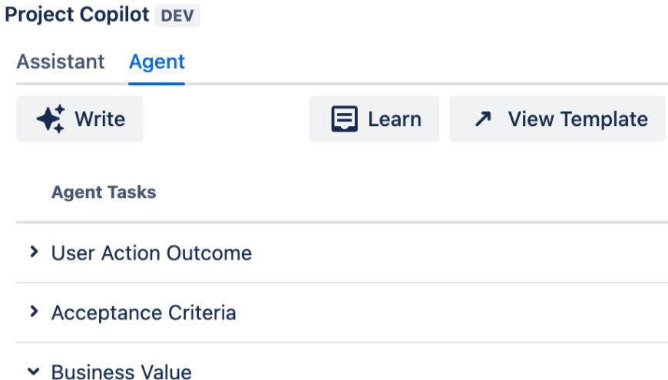Click the Learn note icon
This screenshot has height=380, width=668.
(344, 119)
